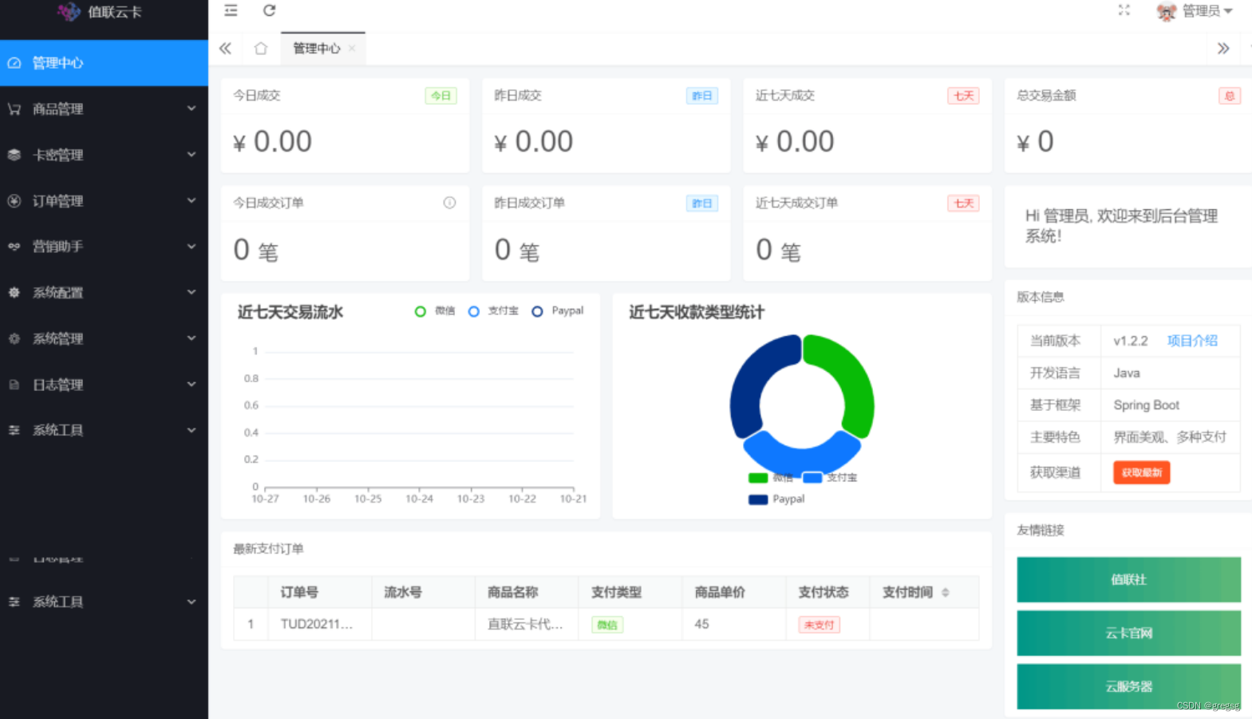Viewport: 1252px width, 719px height.
Task: Click the 营销助手 sidebar icon
Action: click(14, 247)
